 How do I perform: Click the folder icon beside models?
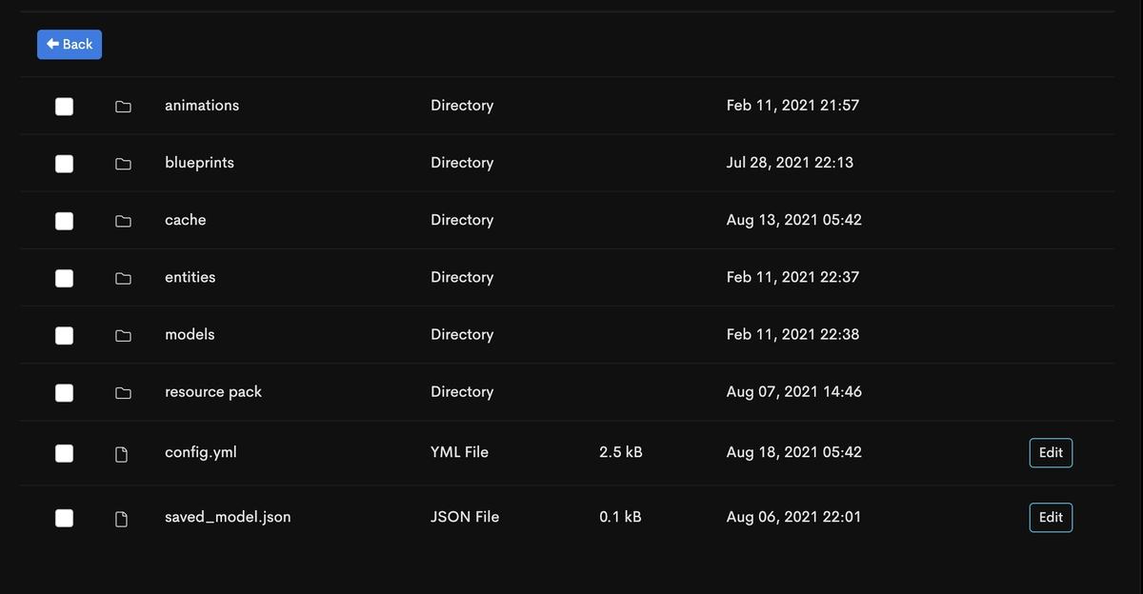pyautogui.click(x=123, y=335)
